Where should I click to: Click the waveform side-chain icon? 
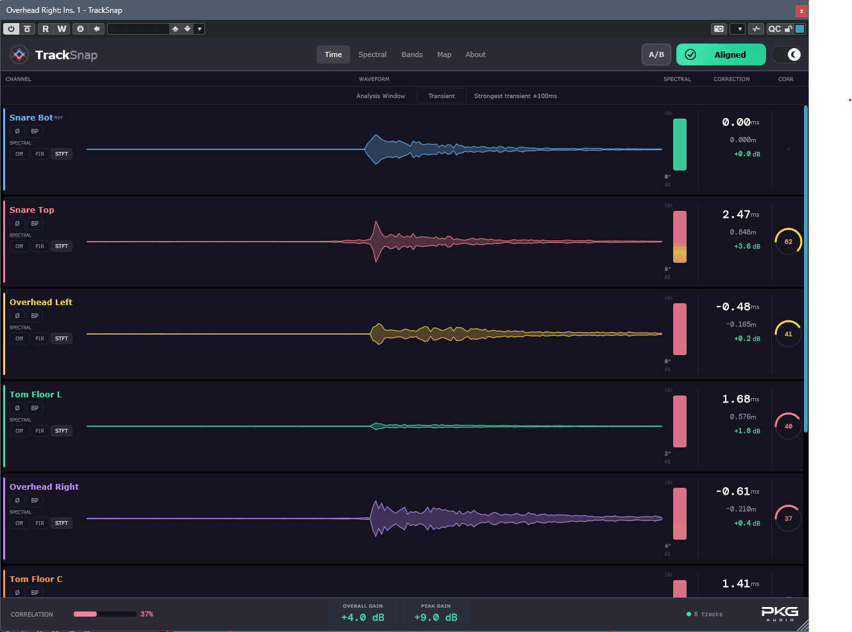click(x=756, y=29)
